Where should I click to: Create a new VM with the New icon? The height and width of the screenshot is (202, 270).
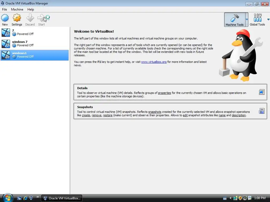pos(5,19)
